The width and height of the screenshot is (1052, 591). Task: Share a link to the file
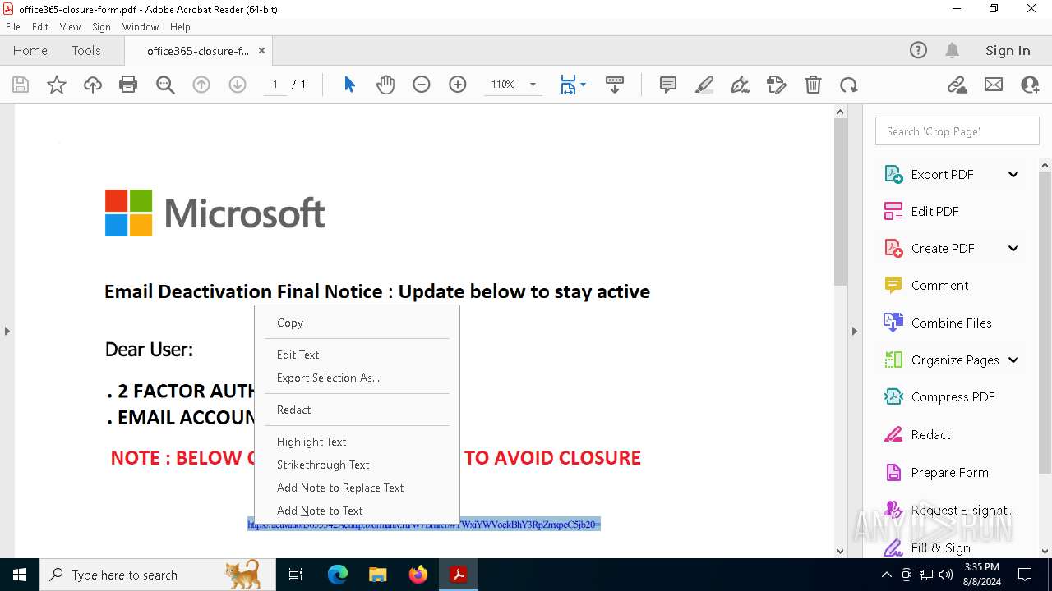957,85
